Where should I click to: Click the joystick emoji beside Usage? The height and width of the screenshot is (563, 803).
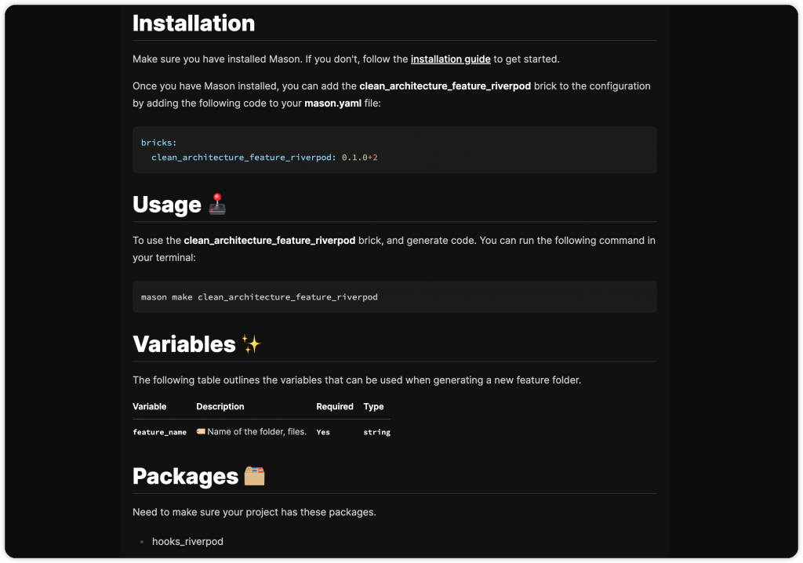pos(218,205)
